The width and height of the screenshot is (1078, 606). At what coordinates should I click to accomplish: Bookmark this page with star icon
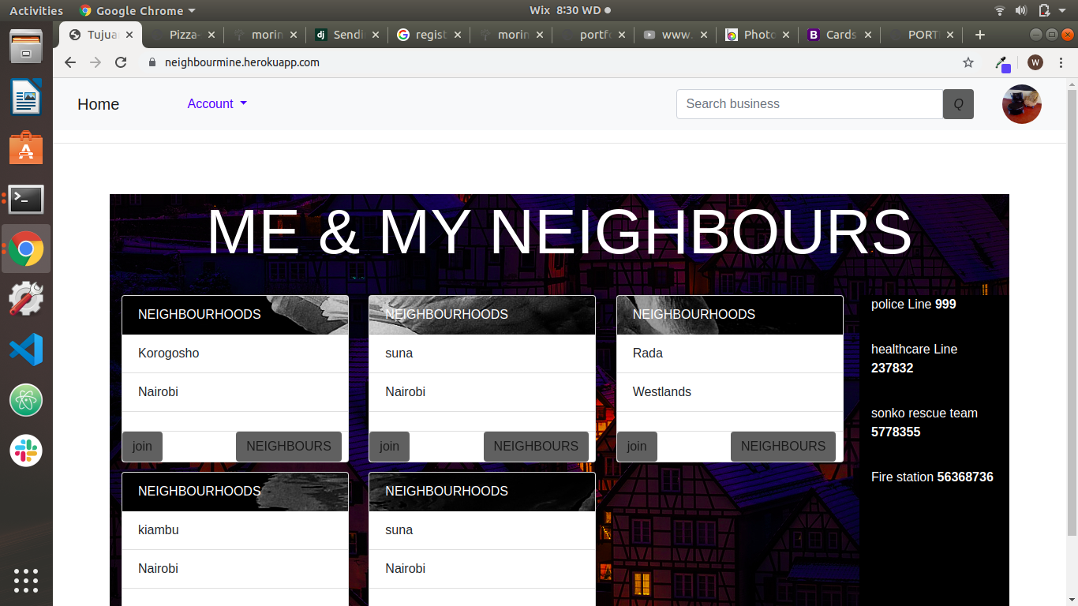(x=968, y=62)
